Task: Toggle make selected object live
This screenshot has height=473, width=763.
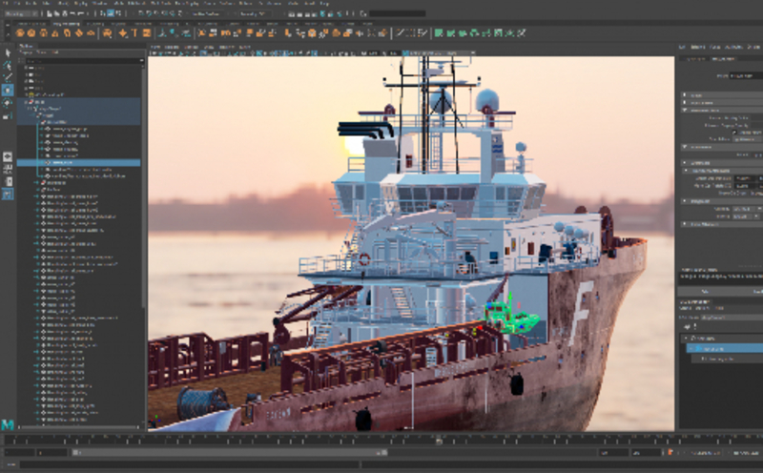Action: click(x=180, y=13)
